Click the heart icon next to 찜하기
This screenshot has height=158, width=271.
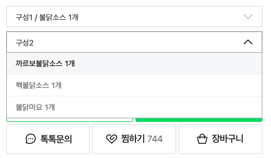(x=112, y=139)
